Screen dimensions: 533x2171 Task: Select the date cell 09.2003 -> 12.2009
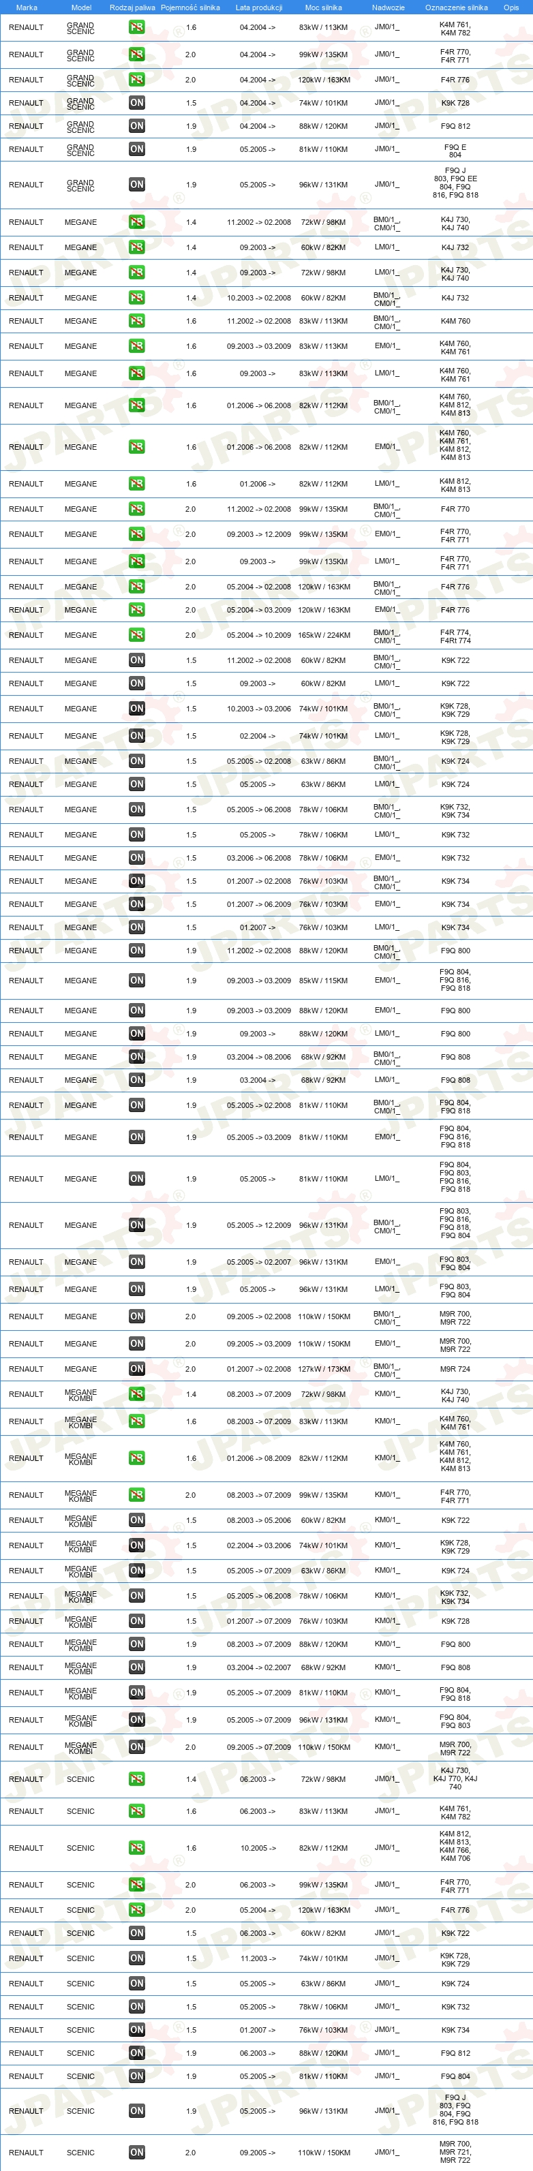(x=259, y=534)
